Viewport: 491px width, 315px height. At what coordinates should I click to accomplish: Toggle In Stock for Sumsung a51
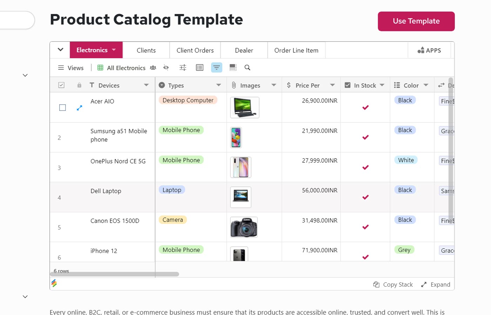pos(365,137)
